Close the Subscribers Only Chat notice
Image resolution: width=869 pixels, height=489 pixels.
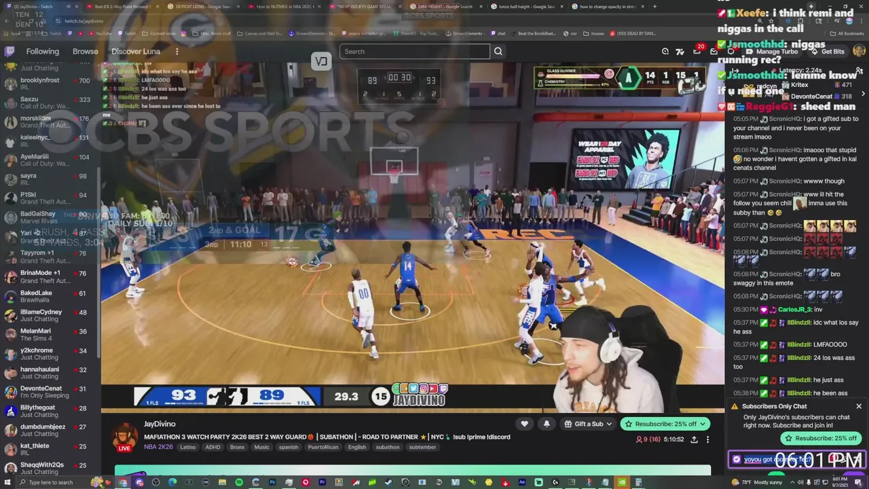coord(859,406)
